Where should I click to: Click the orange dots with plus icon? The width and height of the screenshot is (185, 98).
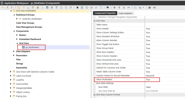click(12, 7)
